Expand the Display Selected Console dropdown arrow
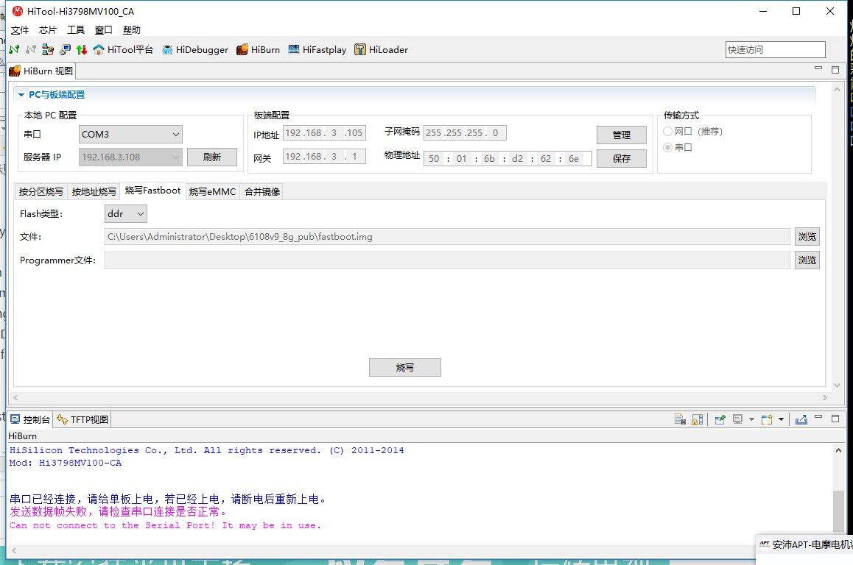Image resolution: width=853 pixels, height=565 pixels. click(x=752, y=419)
